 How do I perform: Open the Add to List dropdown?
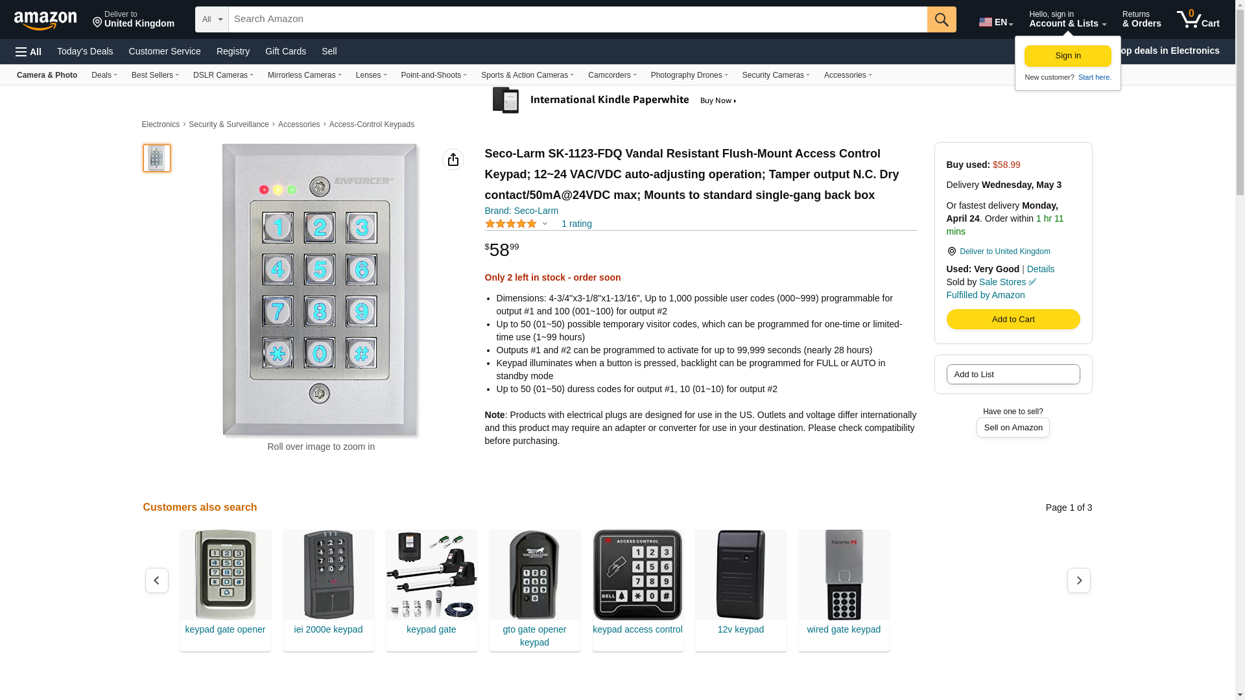pos(1013,374)
